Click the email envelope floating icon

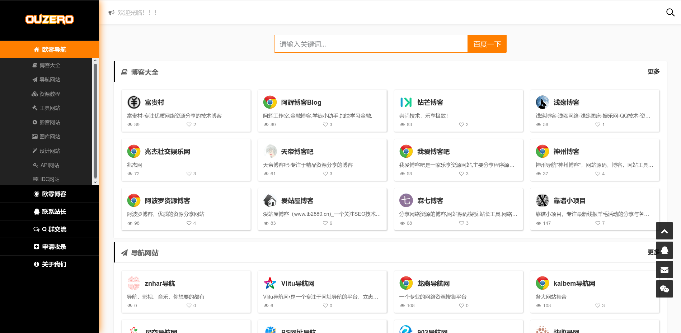click(x=664, y=269)
